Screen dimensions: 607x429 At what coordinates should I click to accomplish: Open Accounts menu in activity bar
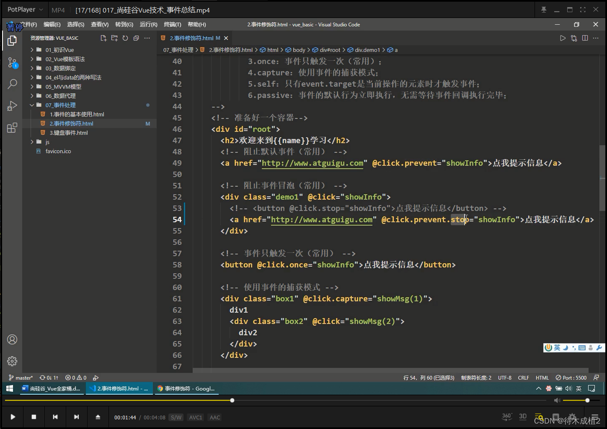click(12, 339)
